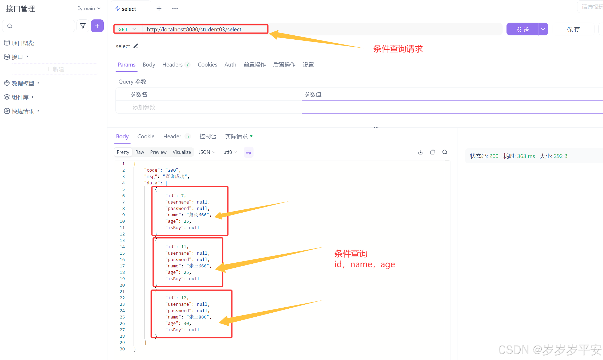The image size is (603, 360).
Task: Click the "code": "200" line
Action: [162, 170]
